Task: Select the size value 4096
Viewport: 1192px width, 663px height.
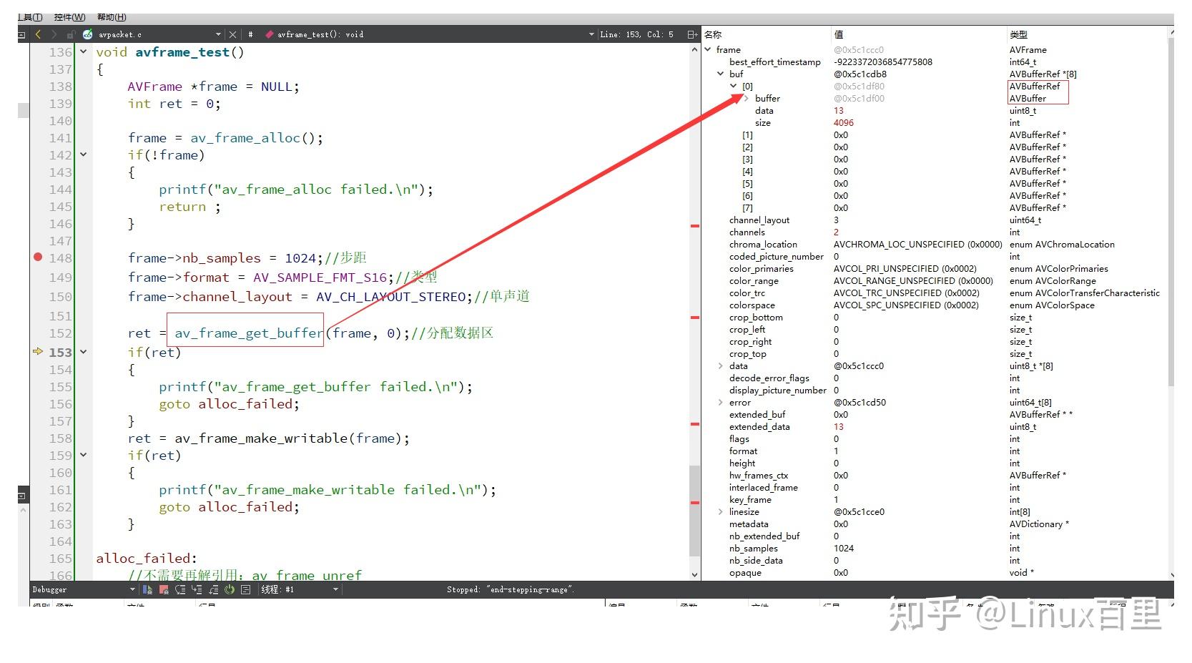Action: click(x=844, y=123)
